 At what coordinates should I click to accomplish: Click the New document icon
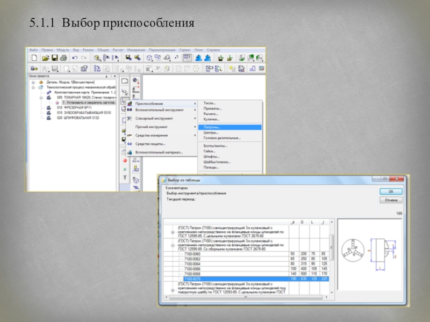click(x=34, y=57)
